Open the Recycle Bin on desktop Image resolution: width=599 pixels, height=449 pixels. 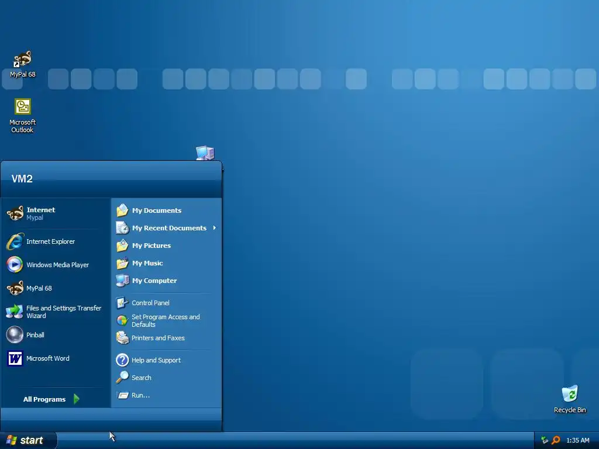point(570,399)
